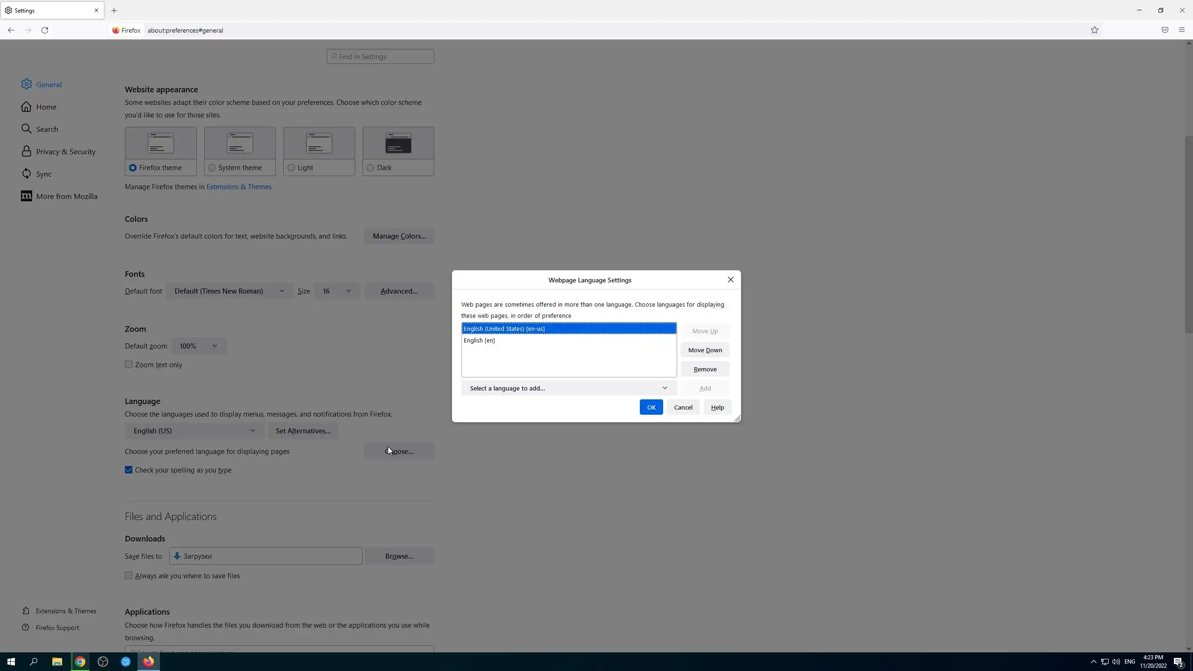
Task: Toggle Always ask where to save files
Action: [129, 576]
